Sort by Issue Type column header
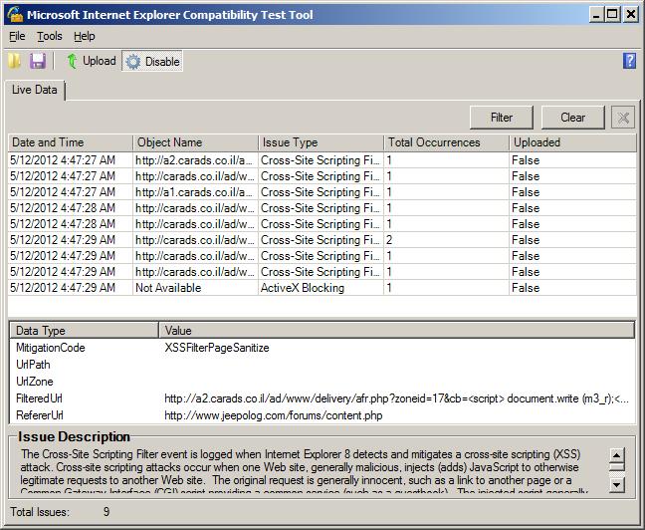The width and height of the screenshot is (645, 530). coord(320,142)
